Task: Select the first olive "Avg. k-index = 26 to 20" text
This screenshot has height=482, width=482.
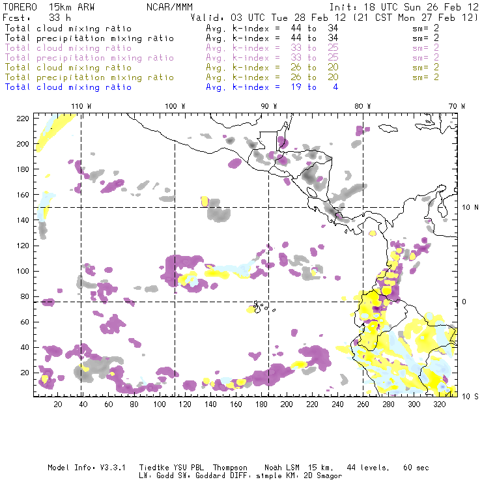Action: pos(272,67)
